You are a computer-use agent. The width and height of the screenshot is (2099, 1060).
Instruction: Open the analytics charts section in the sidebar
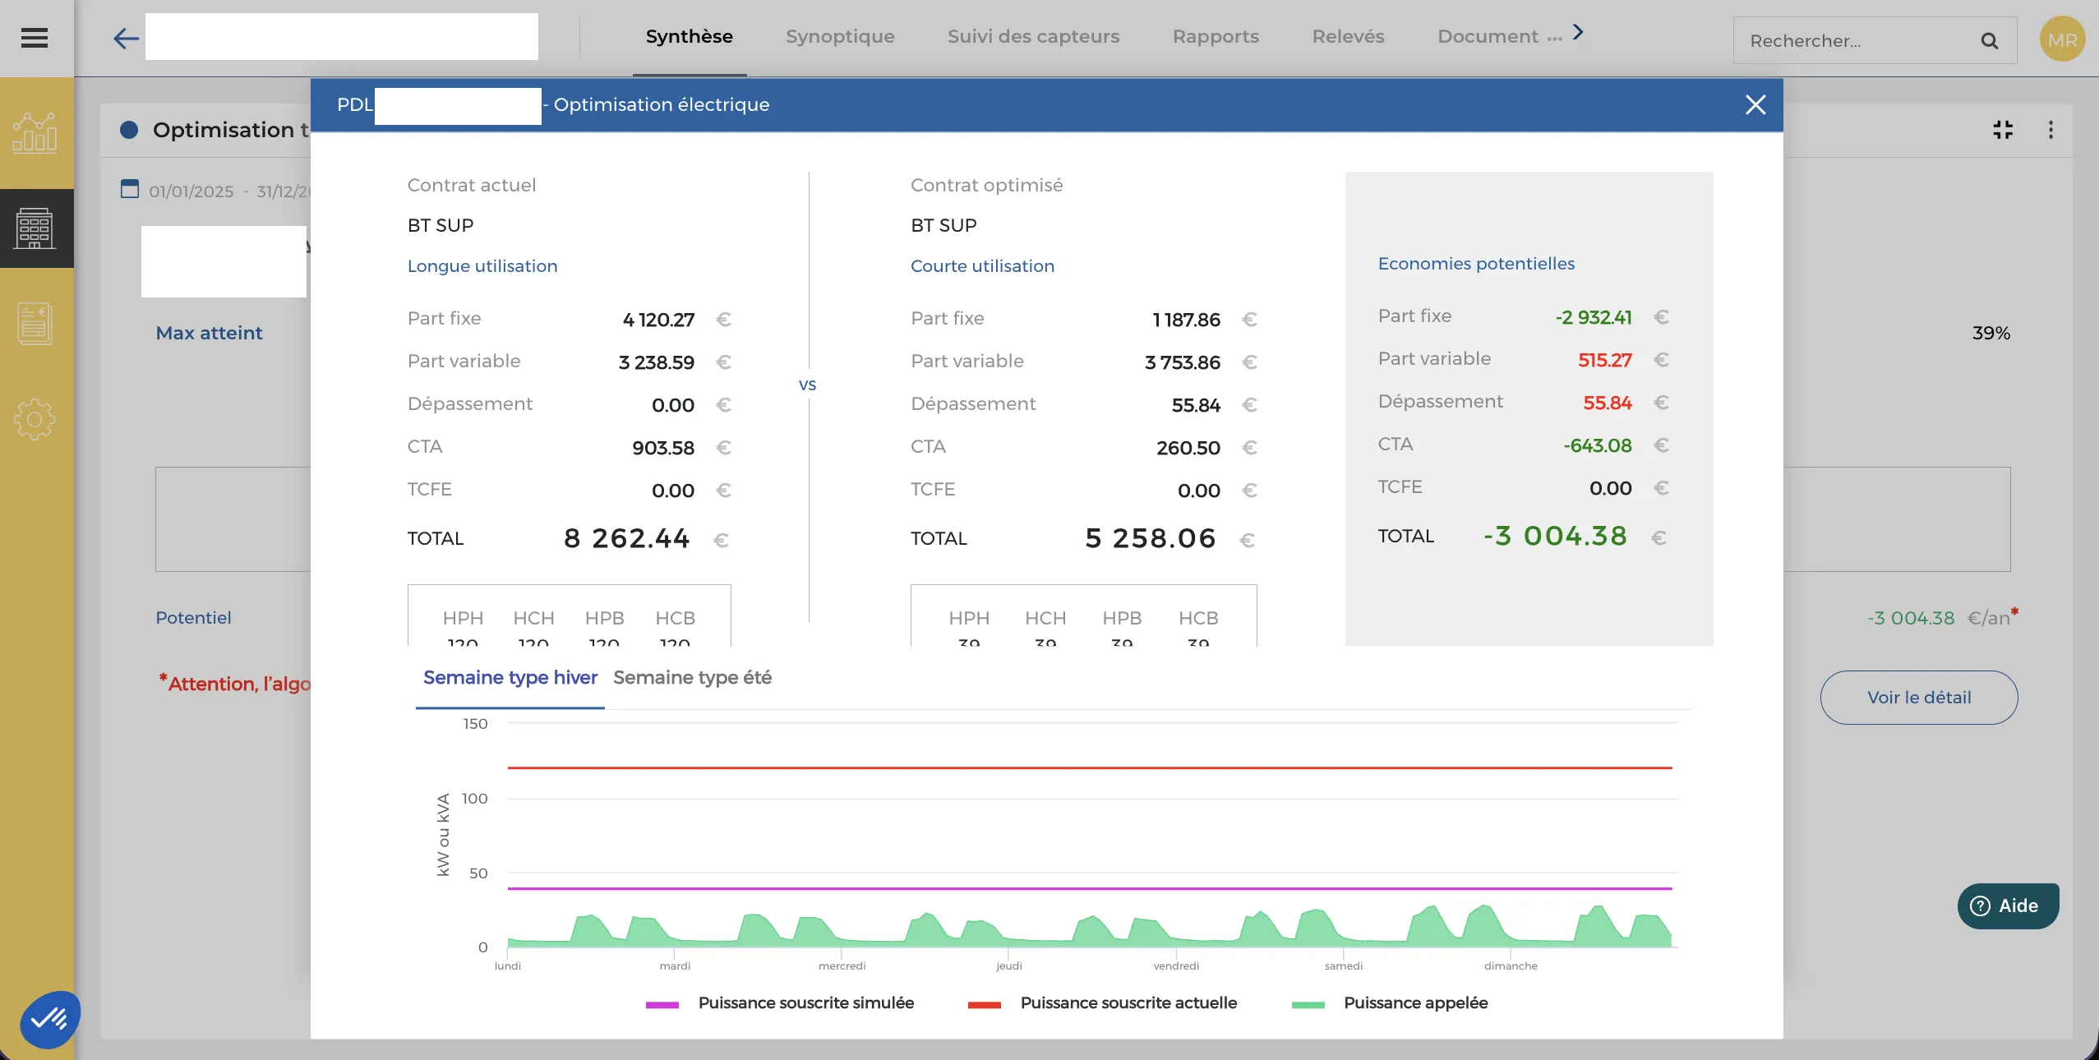(35, 132)
